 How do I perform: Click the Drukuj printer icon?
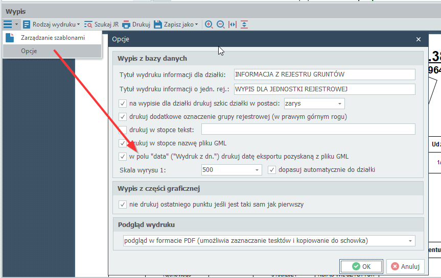click(126, 24)
